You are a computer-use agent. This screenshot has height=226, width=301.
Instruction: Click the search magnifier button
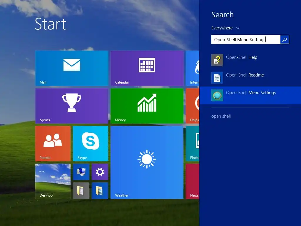tap(285, 39)
